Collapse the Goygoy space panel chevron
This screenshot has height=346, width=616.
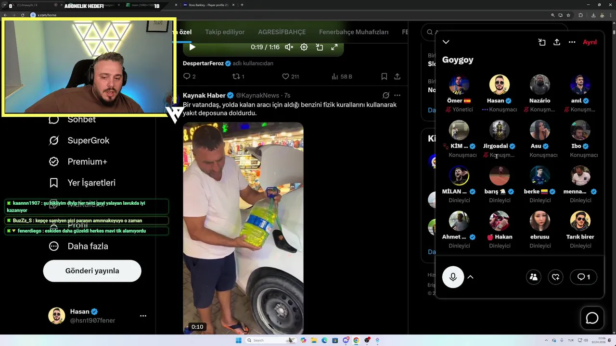point(446,42)
